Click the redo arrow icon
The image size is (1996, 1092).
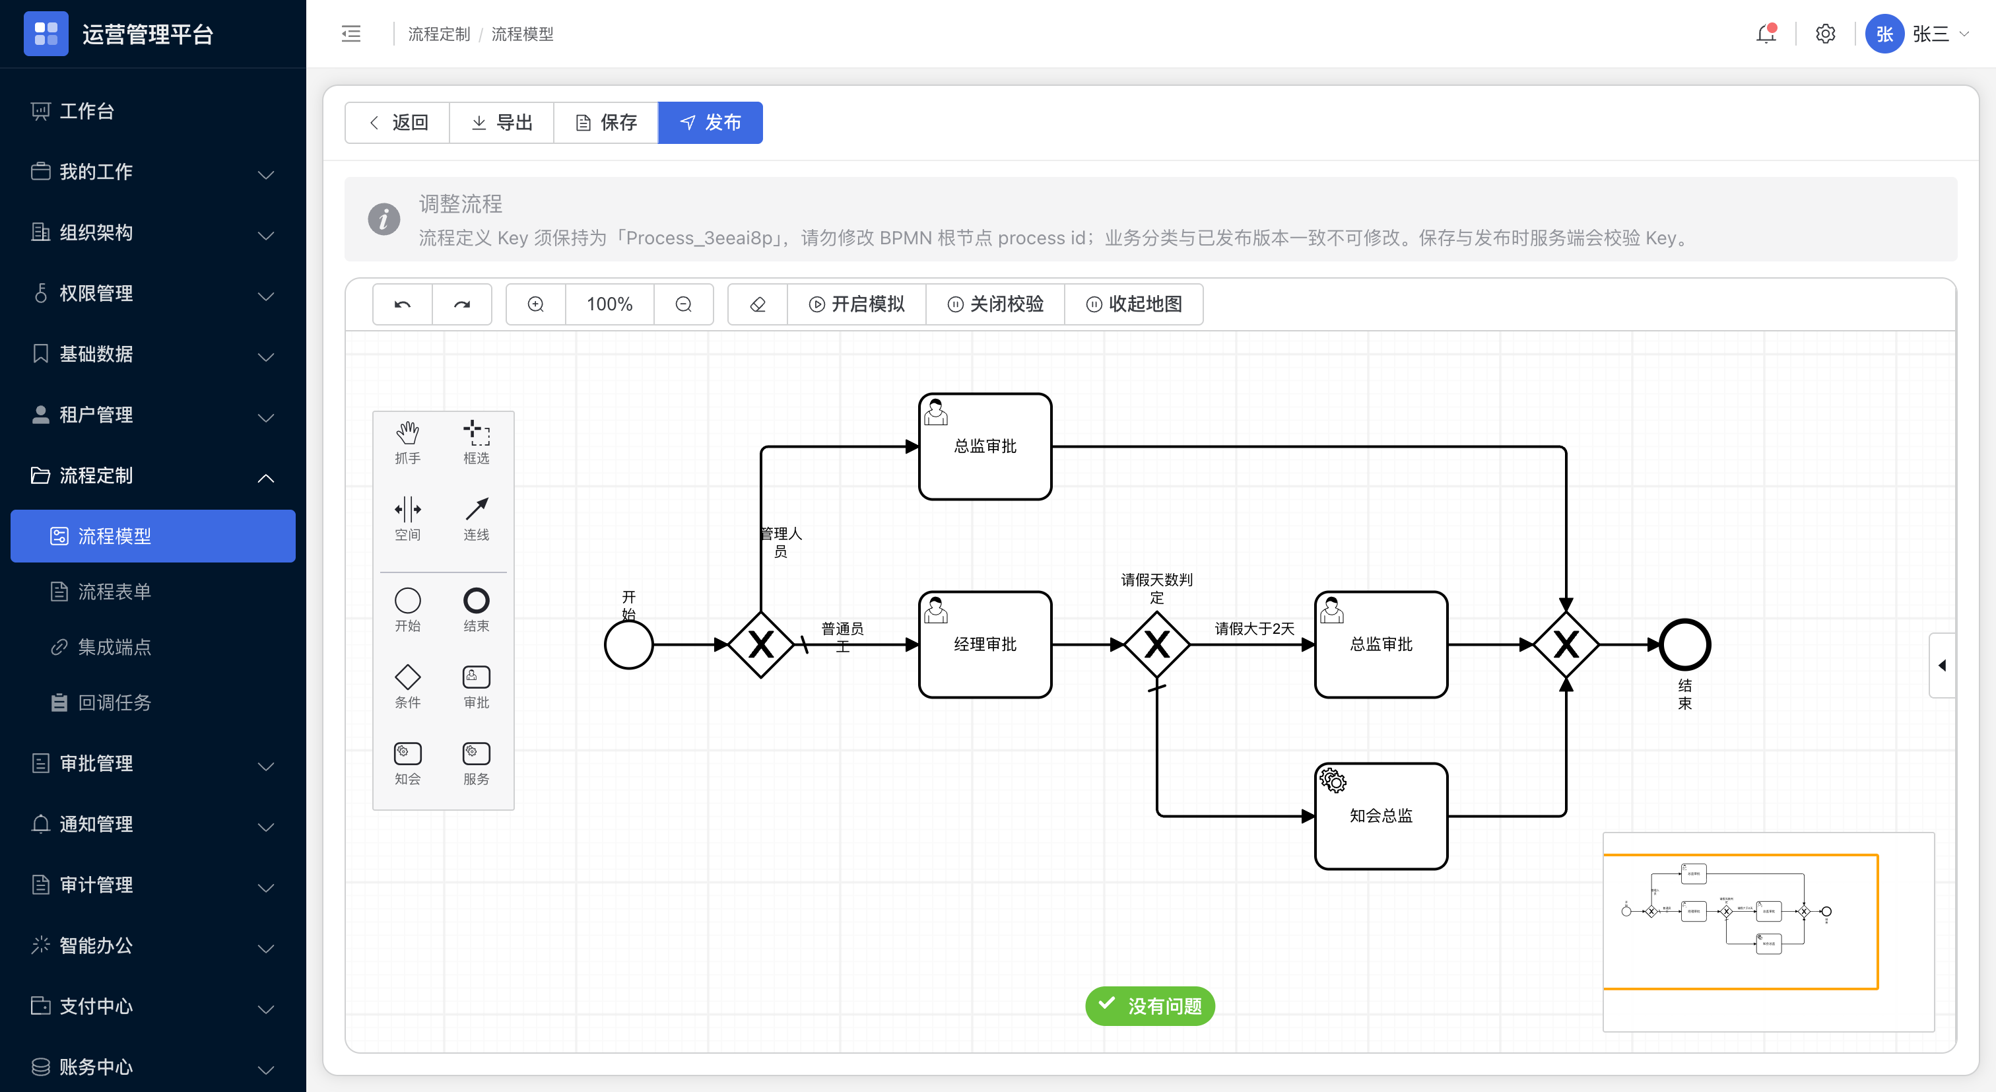[x=462, y=304]
